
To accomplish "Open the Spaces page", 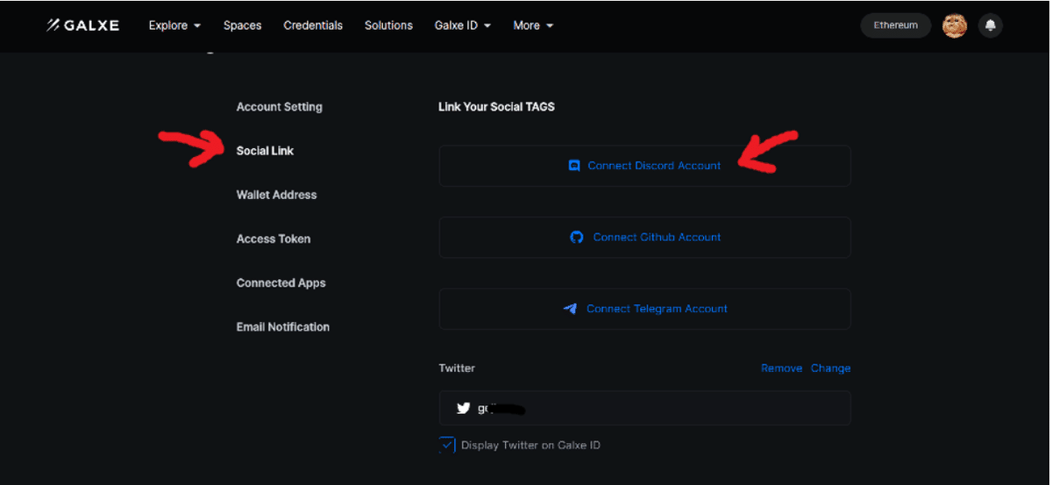I will [x=243, y=25].
